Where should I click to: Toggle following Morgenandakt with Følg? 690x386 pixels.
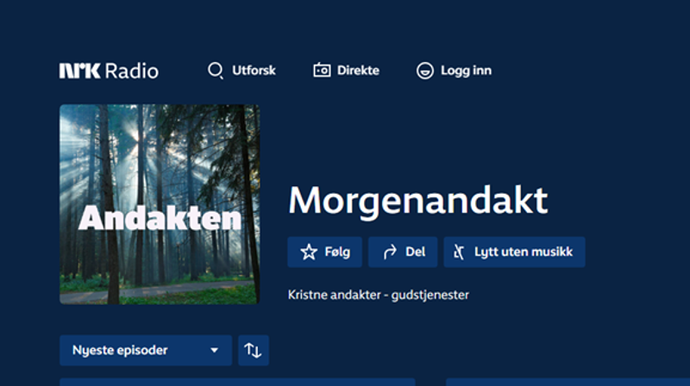point(324,252)
